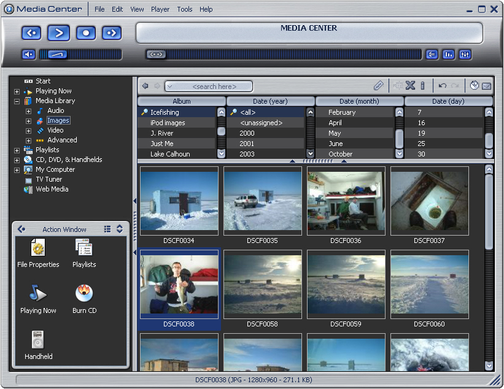Image resolution: width=504 pixels, height=389 pixels.
Task: Click the spectrum visualizer bars icon
Action: [x=449, y=55]
